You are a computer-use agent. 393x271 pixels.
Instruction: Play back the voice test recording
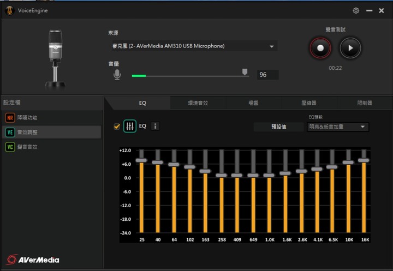click(x=350, y=48)
